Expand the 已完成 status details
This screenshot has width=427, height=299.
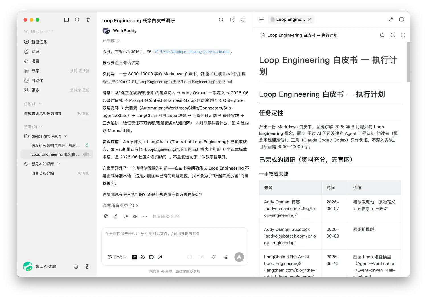click(x=111, y=41)
